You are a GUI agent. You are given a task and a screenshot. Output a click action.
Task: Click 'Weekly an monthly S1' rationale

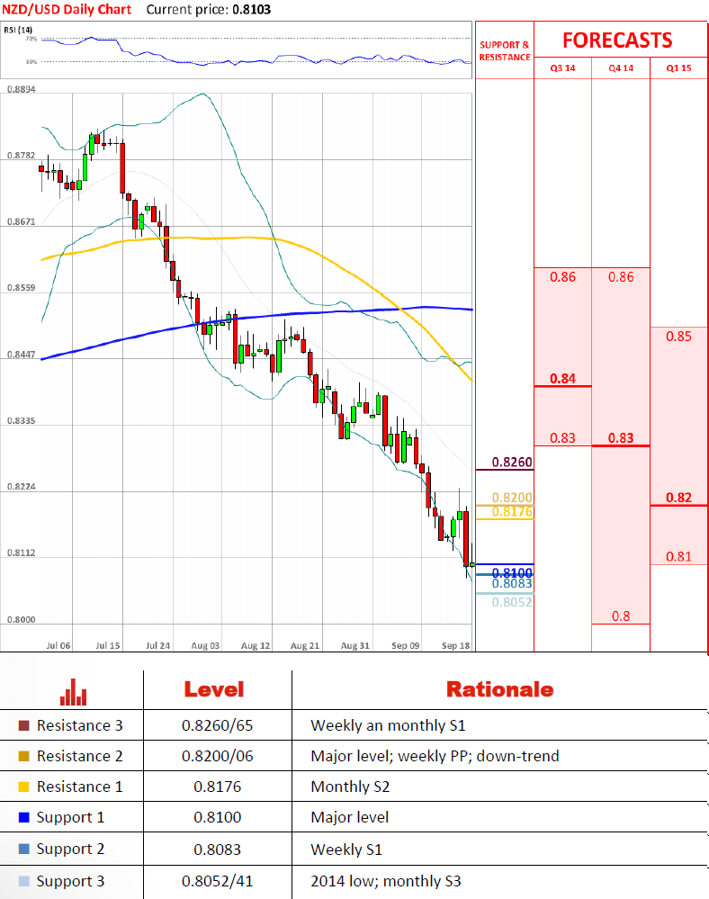tap(388, 726)
